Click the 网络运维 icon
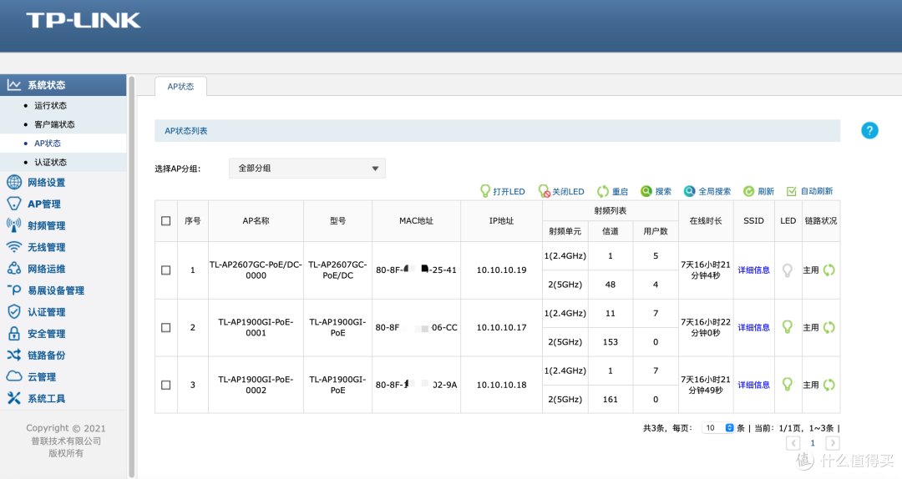Image resolution: width=902 pixels, height=479 pixels. click(14, 269)
